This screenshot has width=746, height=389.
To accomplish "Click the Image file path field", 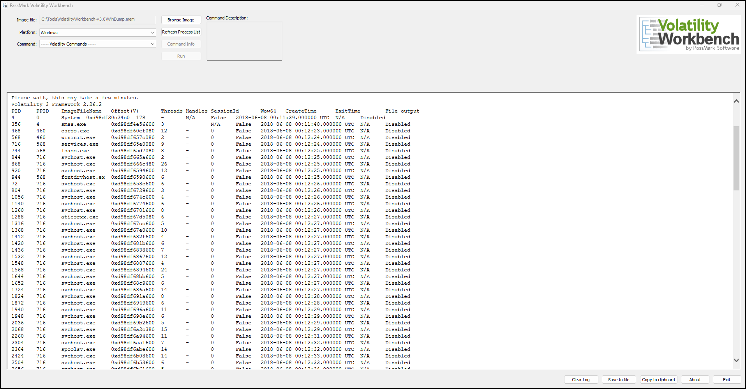I will tap(97, 19).
